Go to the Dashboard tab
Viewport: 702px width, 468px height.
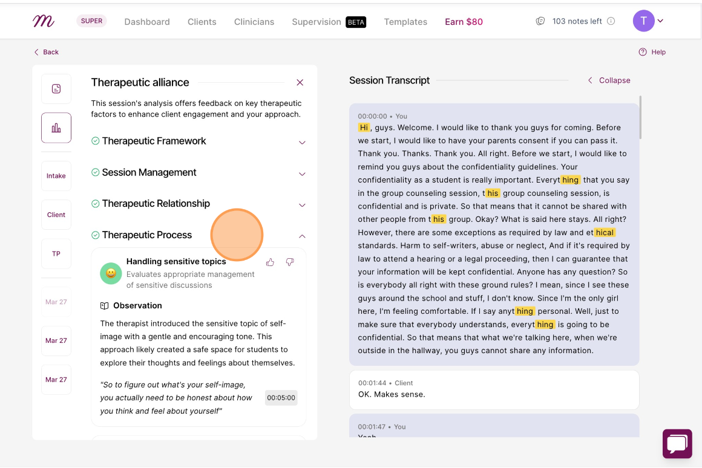(147, 22)
